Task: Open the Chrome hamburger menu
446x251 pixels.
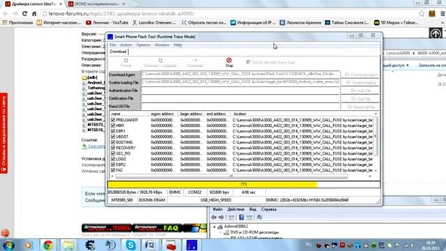Action: (443, 14)
